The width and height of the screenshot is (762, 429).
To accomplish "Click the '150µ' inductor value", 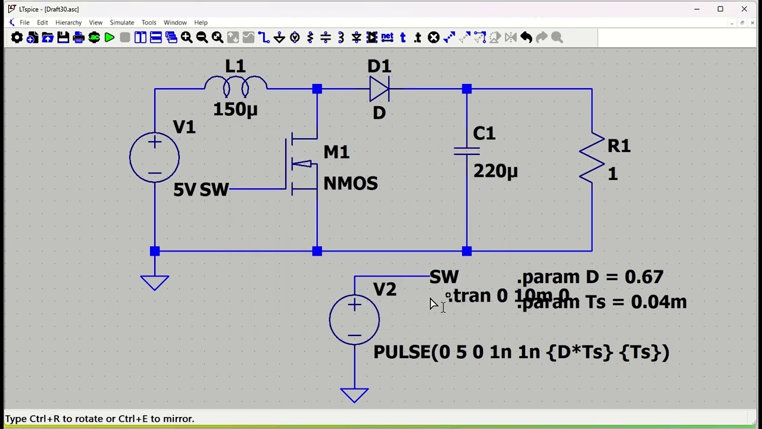I will [x=236, y=110].
